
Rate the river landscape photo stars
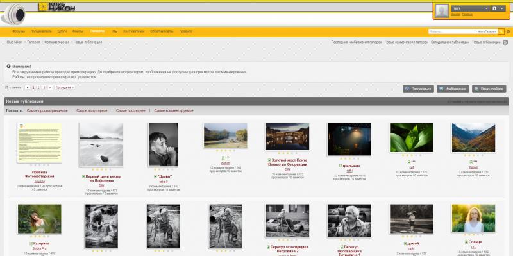click(225, 151)
